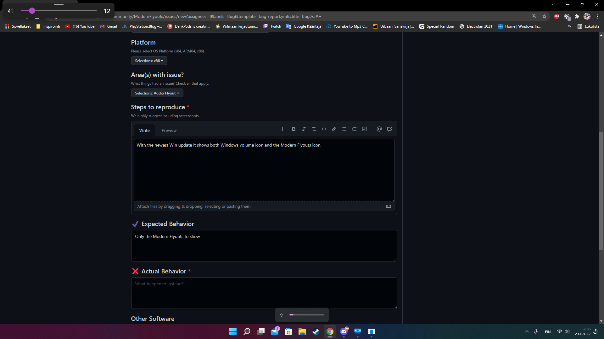Open Windows Start menu
This screenshot has height=339, width=604.
coord(233,331)
